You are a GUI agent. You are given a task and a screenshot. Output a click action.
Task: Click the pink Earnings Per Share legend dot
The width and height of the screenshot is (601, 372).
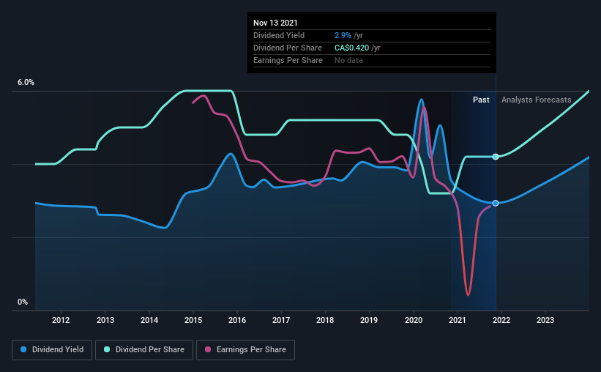[208, 349]
